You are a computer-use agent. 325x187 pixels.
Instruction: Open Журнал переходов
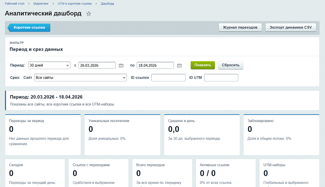(240, 27)
